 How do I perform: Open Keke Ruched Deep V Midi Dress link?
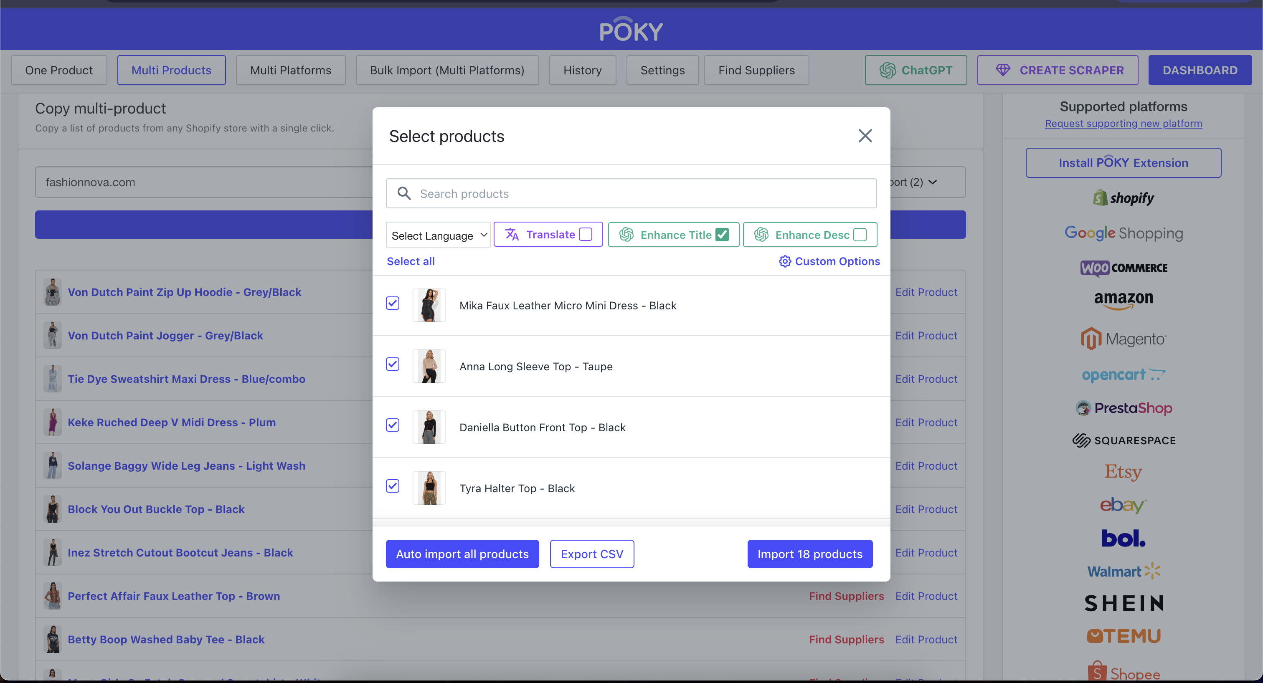tap(172, 422)
